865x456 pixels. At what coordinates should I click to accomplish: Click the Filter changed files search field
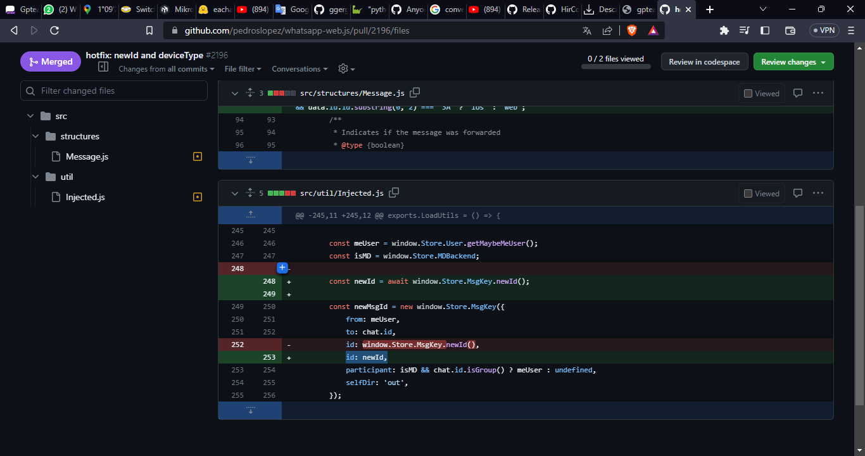[114, 91]
